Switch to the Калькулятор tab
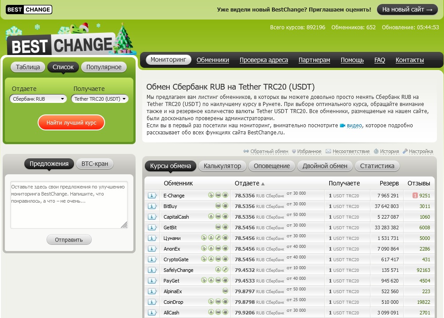 click(222, 166)
